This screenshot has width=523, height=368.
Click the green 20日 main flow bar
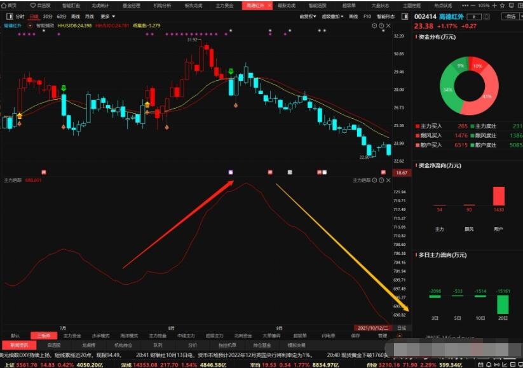coord(503,304)
